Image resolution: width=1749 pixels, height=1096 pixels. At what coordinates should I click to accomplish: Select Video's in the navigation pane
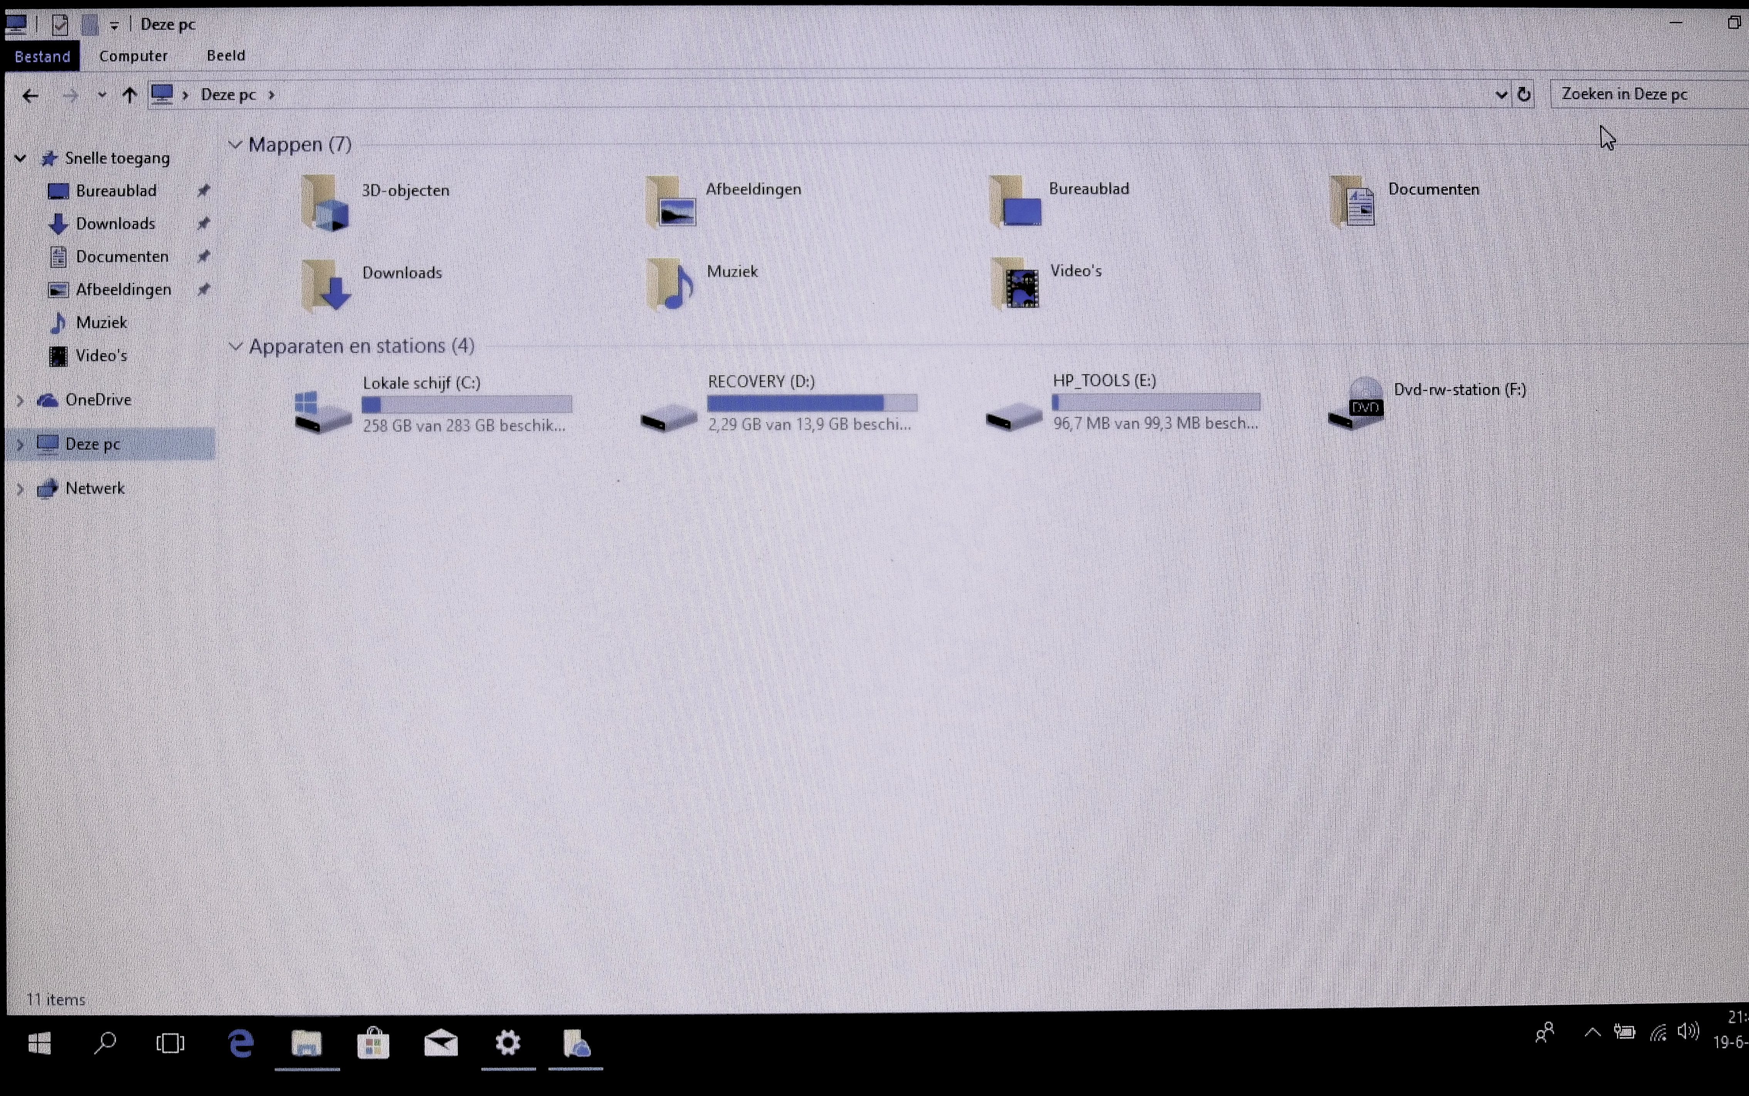(x=101, y=356)
